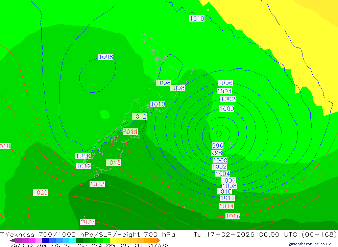The height and width of the screenshot is (247, 338).
Task: Click the '996' isobar label
Action: pyautogui.click(x=217, y=146)
